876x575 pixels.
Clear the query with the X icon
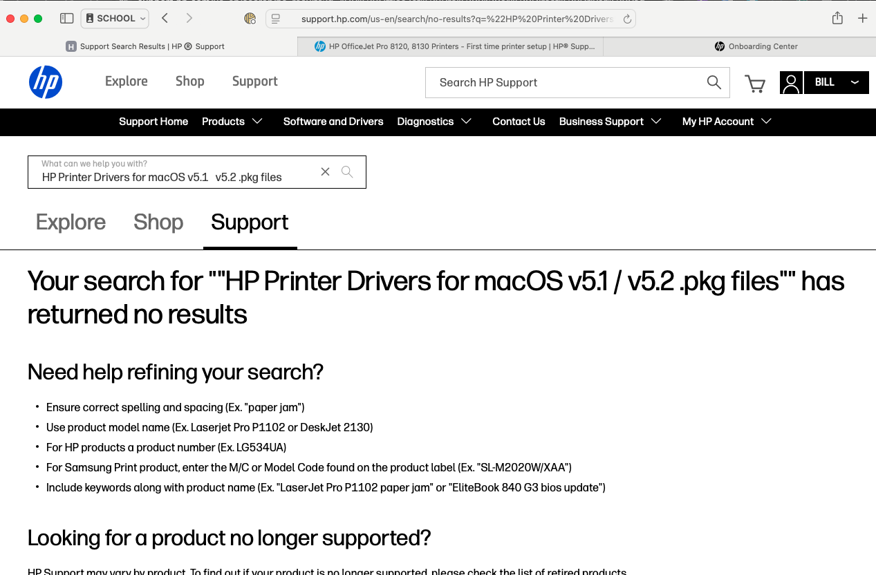325,172
